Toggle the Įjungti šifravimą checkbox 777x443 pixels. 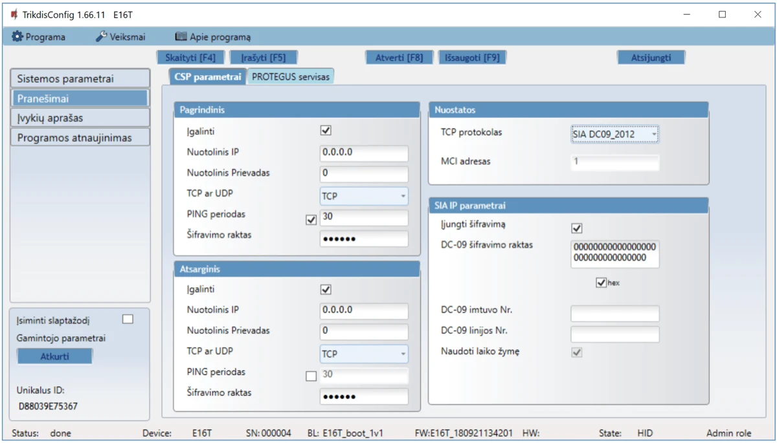[x=577, y=228]
